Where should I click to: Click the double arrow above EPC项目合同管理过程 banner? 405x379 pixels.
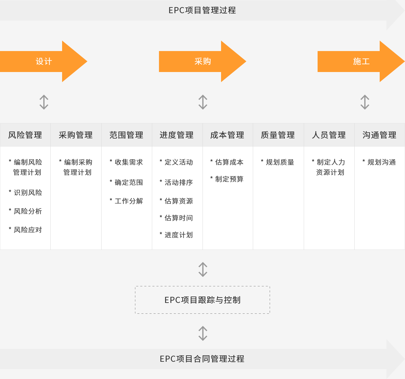click(203, 333)
